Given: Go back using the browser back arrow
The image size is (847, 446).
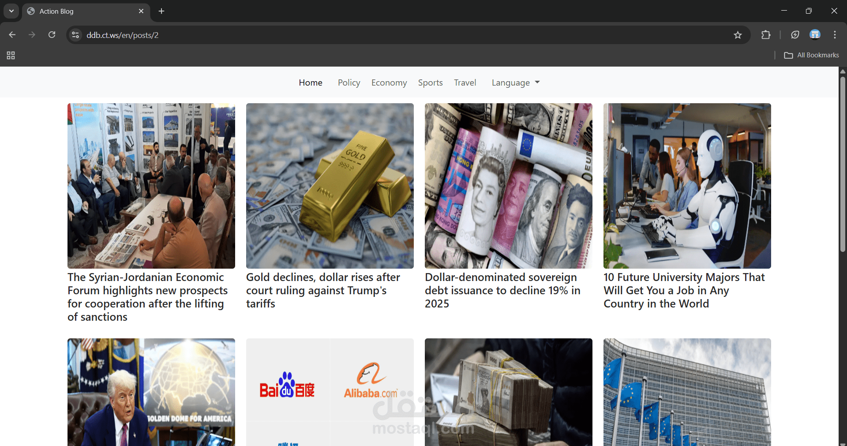Looking at the screenshot, I should pyautogui.click(x=12, y=35).
